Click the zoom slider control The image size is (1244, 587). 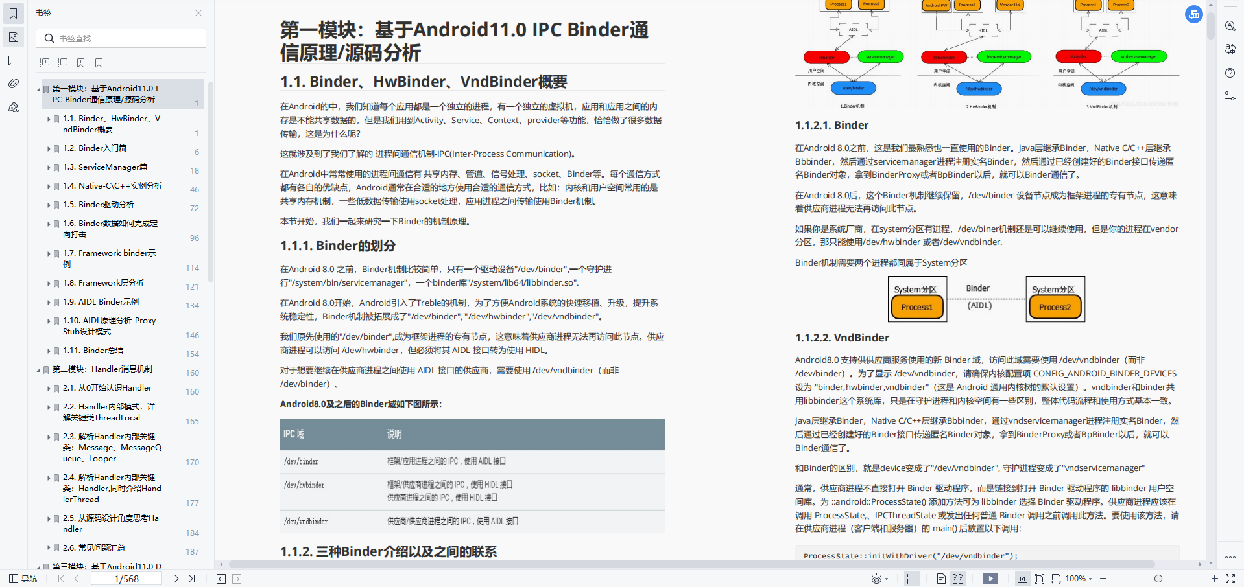coord(1159,579)
